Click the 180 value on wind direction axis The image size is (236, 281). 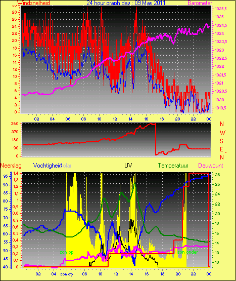(x=15, y=140)
